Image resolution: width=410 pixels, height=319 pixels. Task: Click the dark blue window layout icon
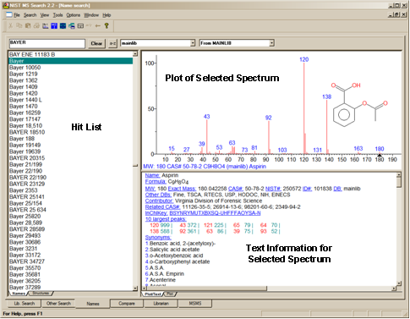pyautogui.click(x=63, y=26)
